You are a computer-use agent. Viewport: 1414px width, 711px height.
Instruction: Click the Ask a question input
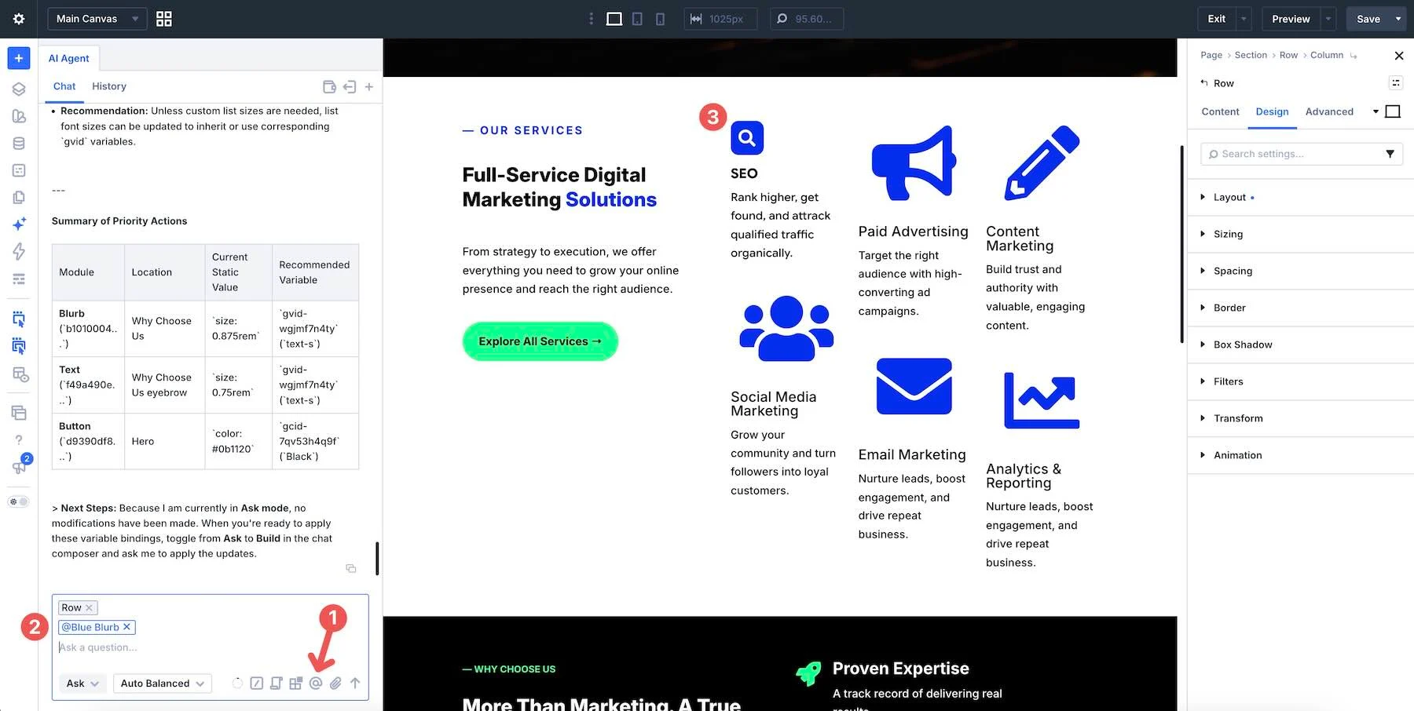tap(210, 647)
